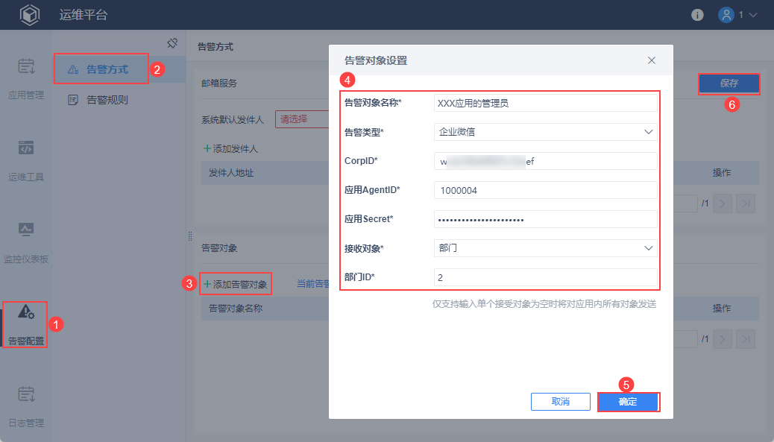Click the user avatar icon
The image size is (774, 442).
tap(726, 15)
